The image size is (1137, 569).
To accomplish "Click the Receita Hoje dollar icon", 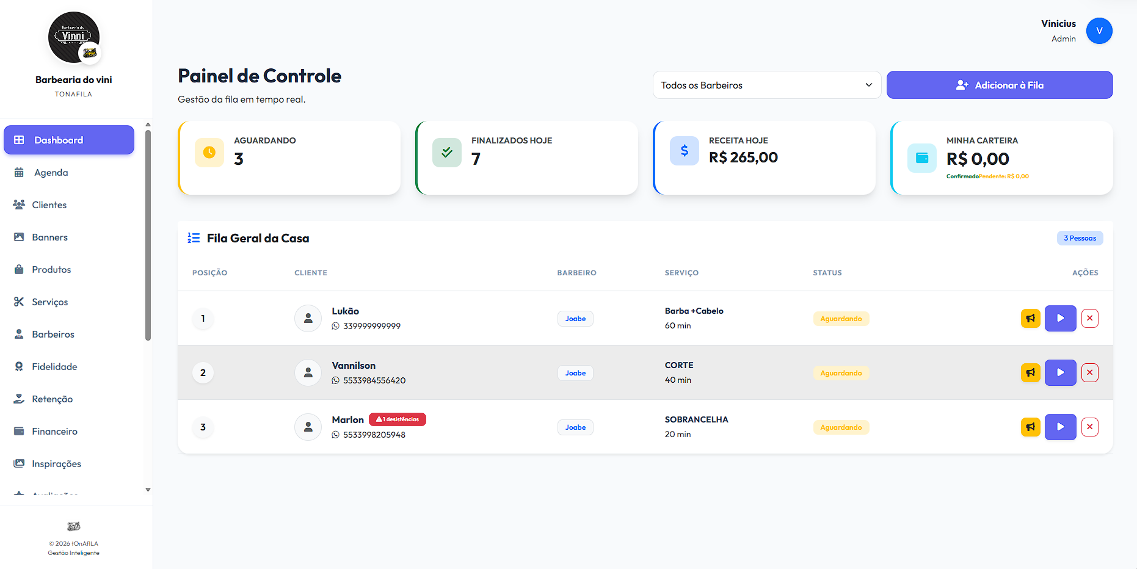I will tap(684, 151).
